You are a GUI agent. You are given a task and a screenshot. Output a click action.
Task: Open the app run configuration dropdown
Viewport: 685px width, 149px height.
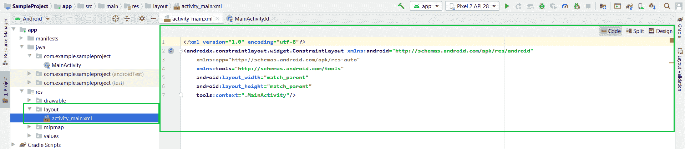[x=426, y=6]
